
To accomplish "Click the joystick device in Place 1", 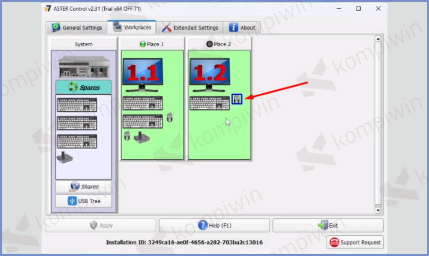I will coord(142,137).
